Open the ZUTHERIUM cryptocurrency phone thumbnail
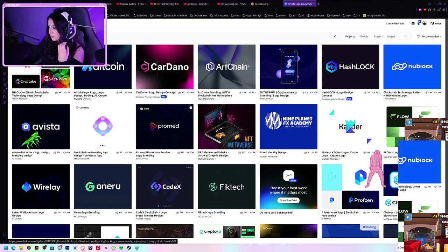The image size is (448, 252). tap(288, 67)
